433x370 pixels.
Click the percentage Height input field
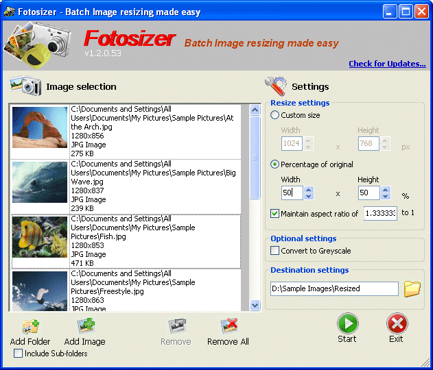click(369, 193)
